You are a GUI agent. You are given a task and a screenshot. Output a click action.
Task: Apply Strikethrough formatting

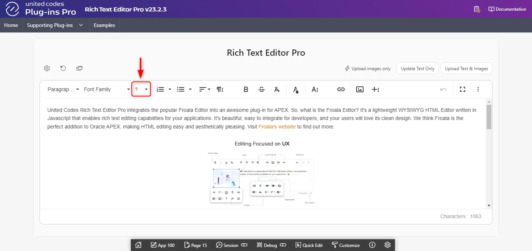pyautogui.click(x=262, y=89)
